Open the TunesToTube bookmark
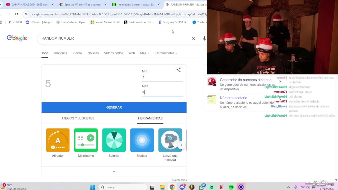The height and width of the screenshot is (190, 338). pos(71,22)
